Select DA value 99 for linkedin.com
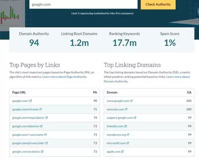 (190, 126)
